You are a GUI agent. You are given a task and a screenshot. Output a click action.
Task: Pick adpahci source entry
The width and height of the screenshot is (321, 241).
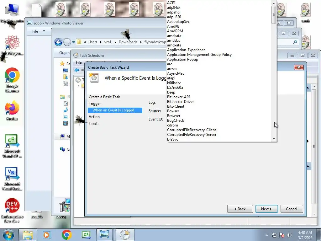(174, 12)
